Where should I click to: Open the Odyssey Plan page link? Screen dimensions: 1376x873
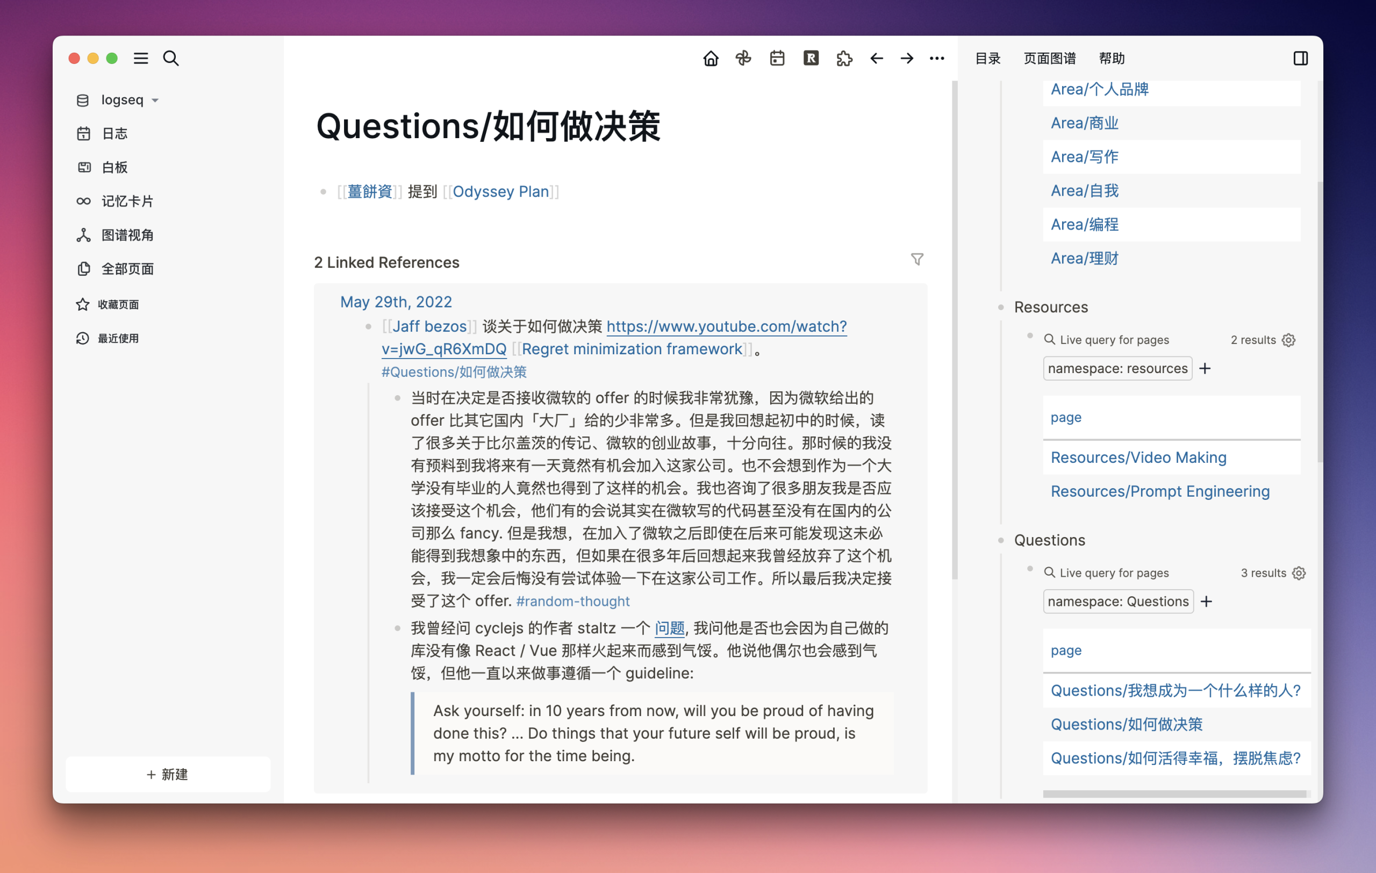(x=500, y=191)
